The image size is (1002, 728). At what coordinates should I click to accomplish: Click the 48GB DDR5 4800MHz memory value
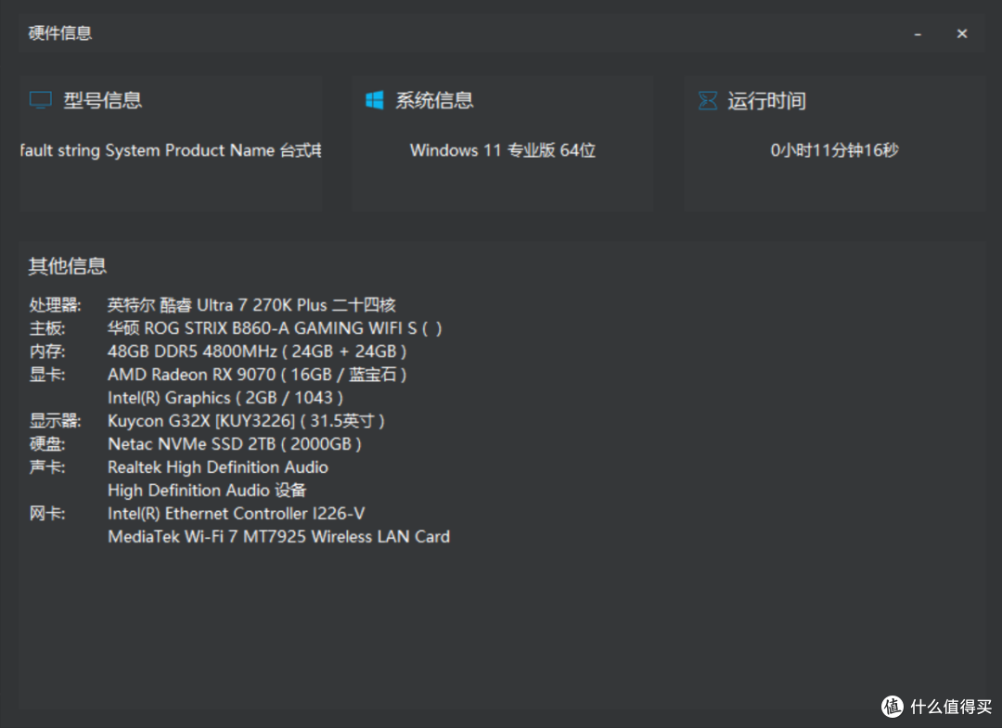257,351
